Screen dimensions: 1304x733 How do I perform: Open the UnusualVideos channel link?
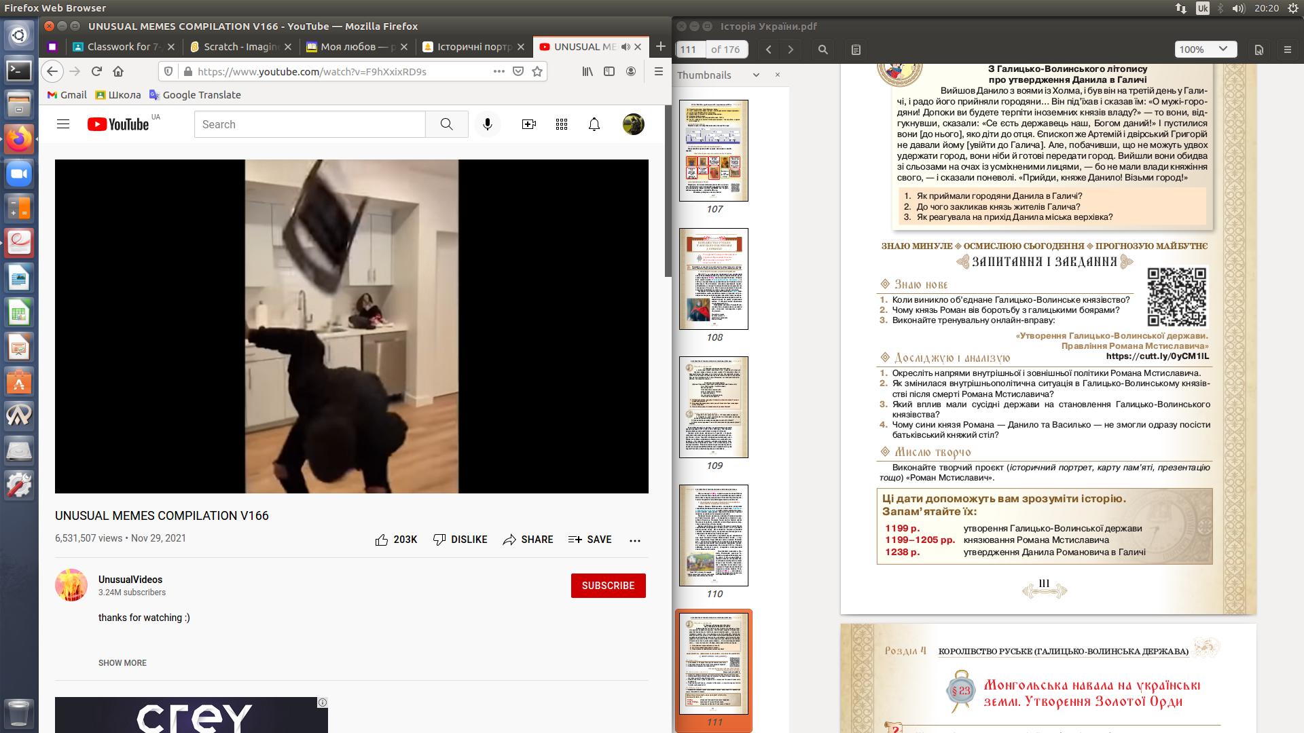point(130,580)
